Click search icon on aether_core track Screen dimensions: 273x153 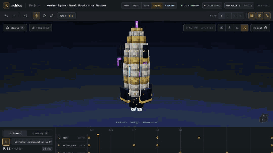(59, 145)
